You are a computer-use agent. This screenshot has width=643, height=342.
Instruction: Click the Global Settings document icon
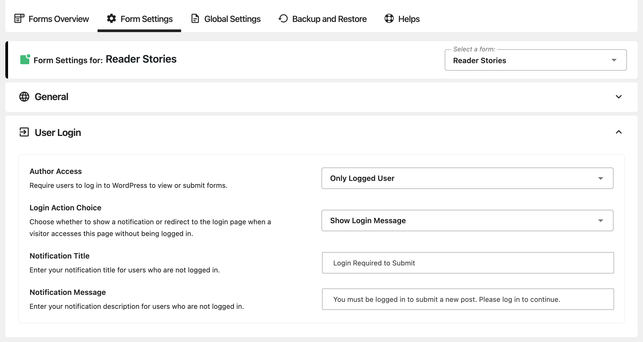pos(195,18)
